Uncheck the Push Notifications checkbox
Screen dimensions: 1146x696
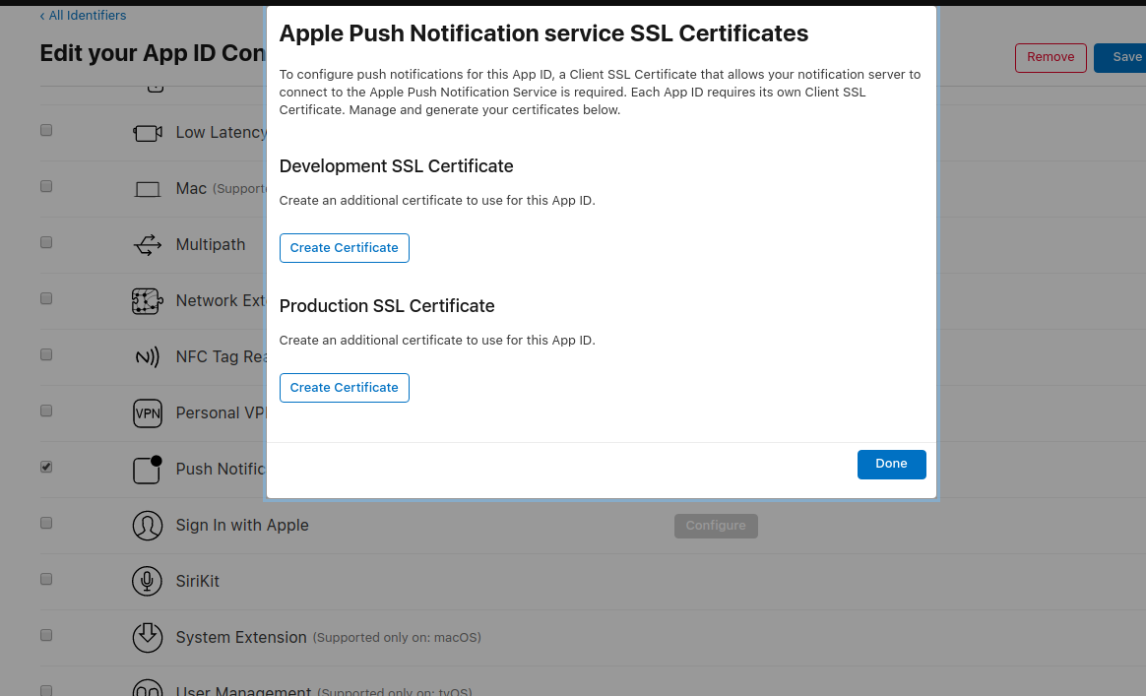[x=46, y=467]
